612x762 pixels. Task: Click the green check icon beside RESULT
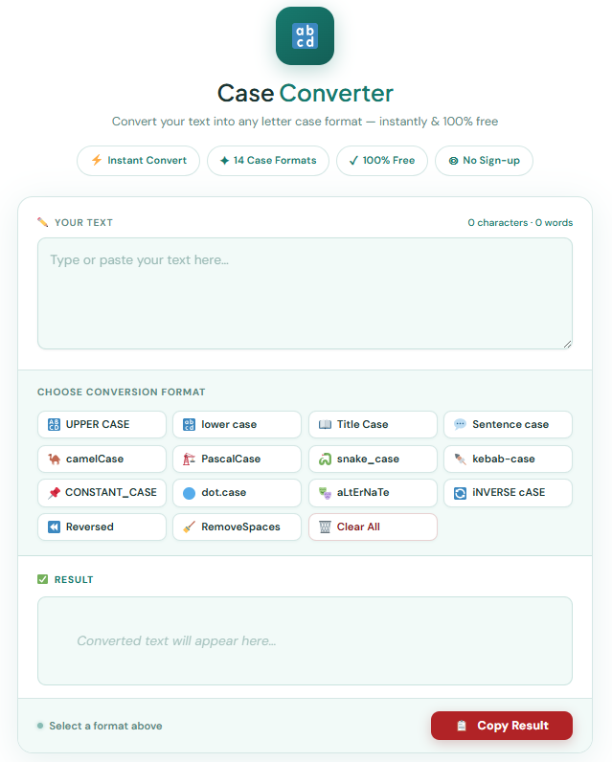(43, 579)
